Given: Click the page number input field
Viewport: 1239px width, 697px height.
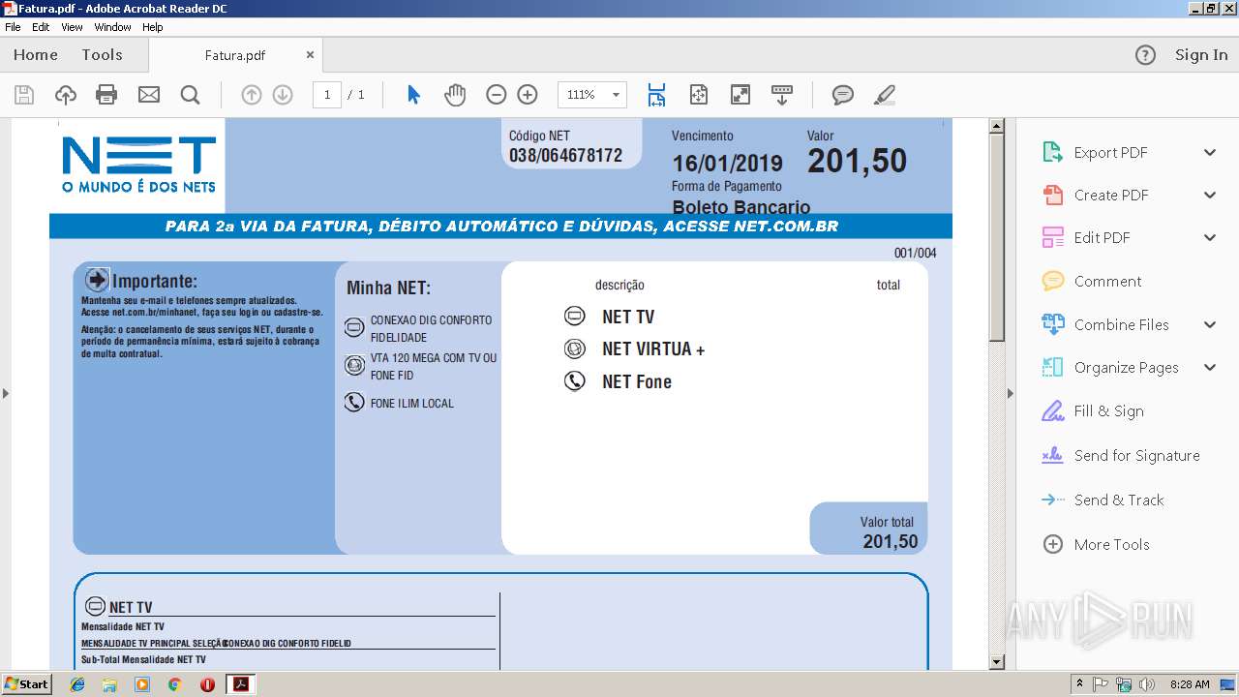Looking at the screenshot, I should tap(327, 95).
